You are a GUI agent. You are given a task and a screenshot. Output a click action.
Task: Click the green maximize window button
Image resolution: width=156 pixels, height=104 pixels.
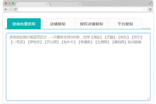point(13,3)
